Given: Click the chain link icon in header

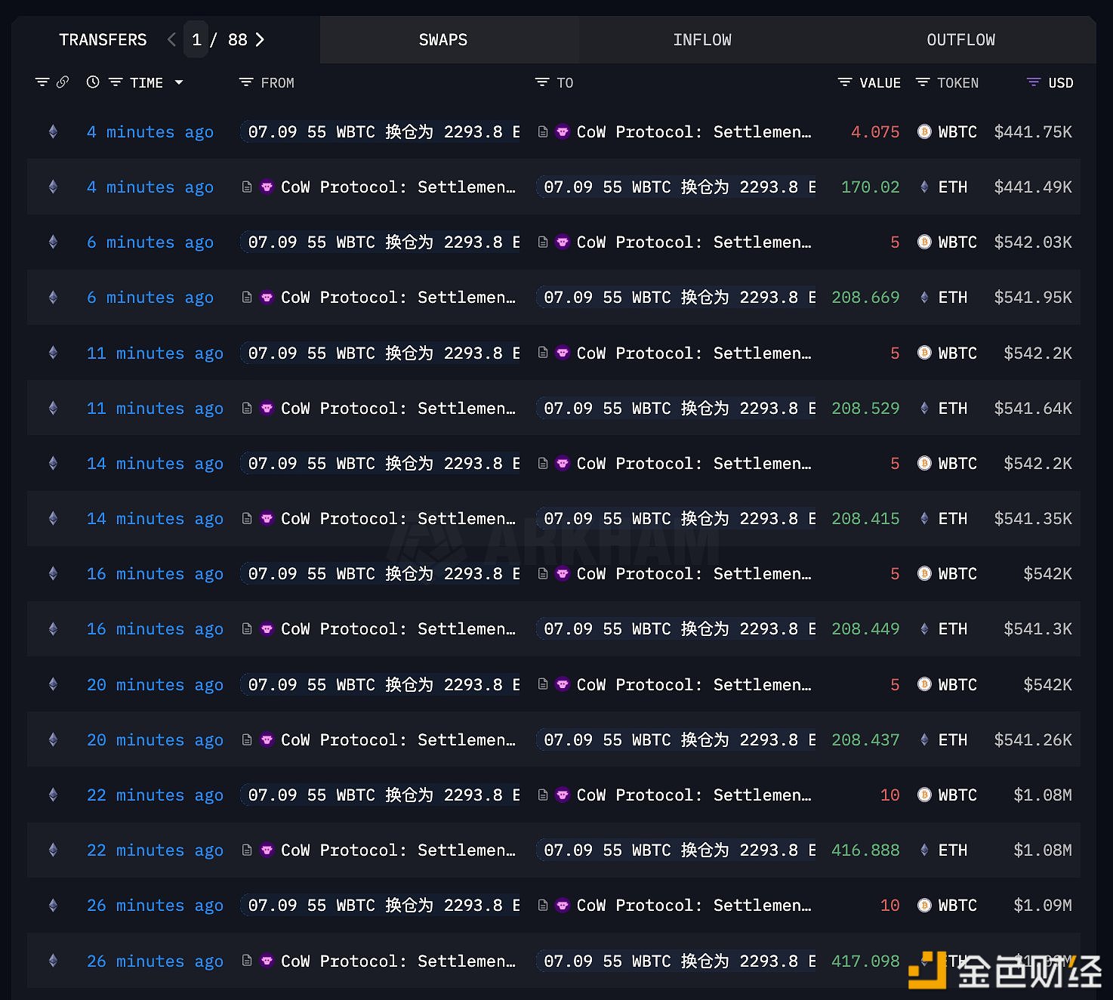Looking at the screenshot, I should click(63, 82).
